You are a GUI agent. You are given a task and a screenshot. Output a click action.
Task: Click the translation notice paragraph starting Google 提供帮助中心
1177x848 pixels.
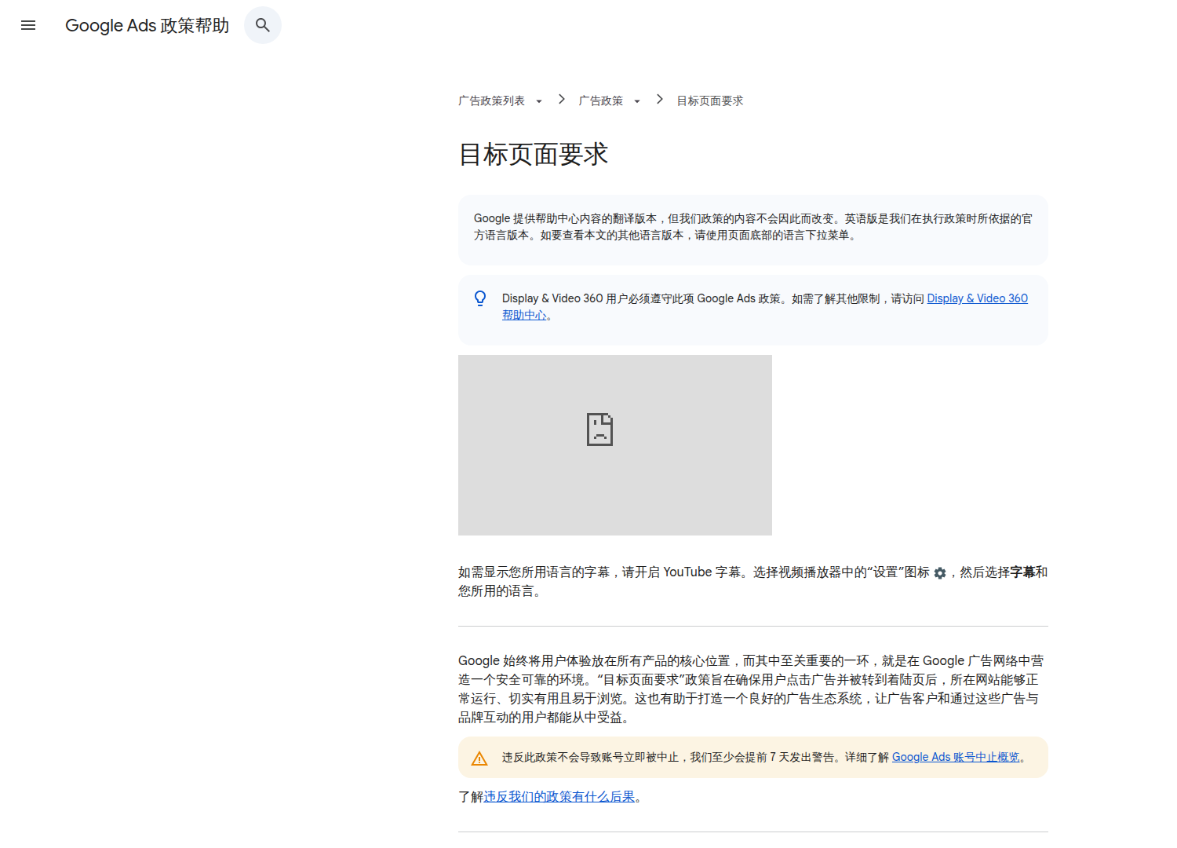[x=753, y=227]
